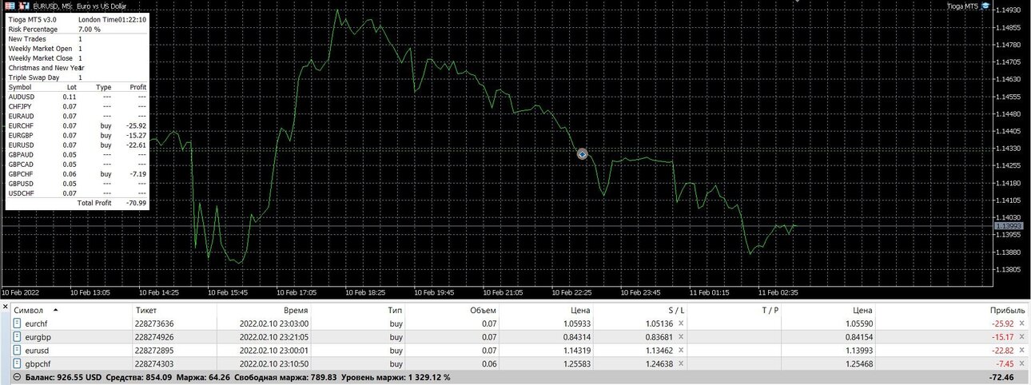Click the GBPCHF row in Tioga panel

(77, 173)
